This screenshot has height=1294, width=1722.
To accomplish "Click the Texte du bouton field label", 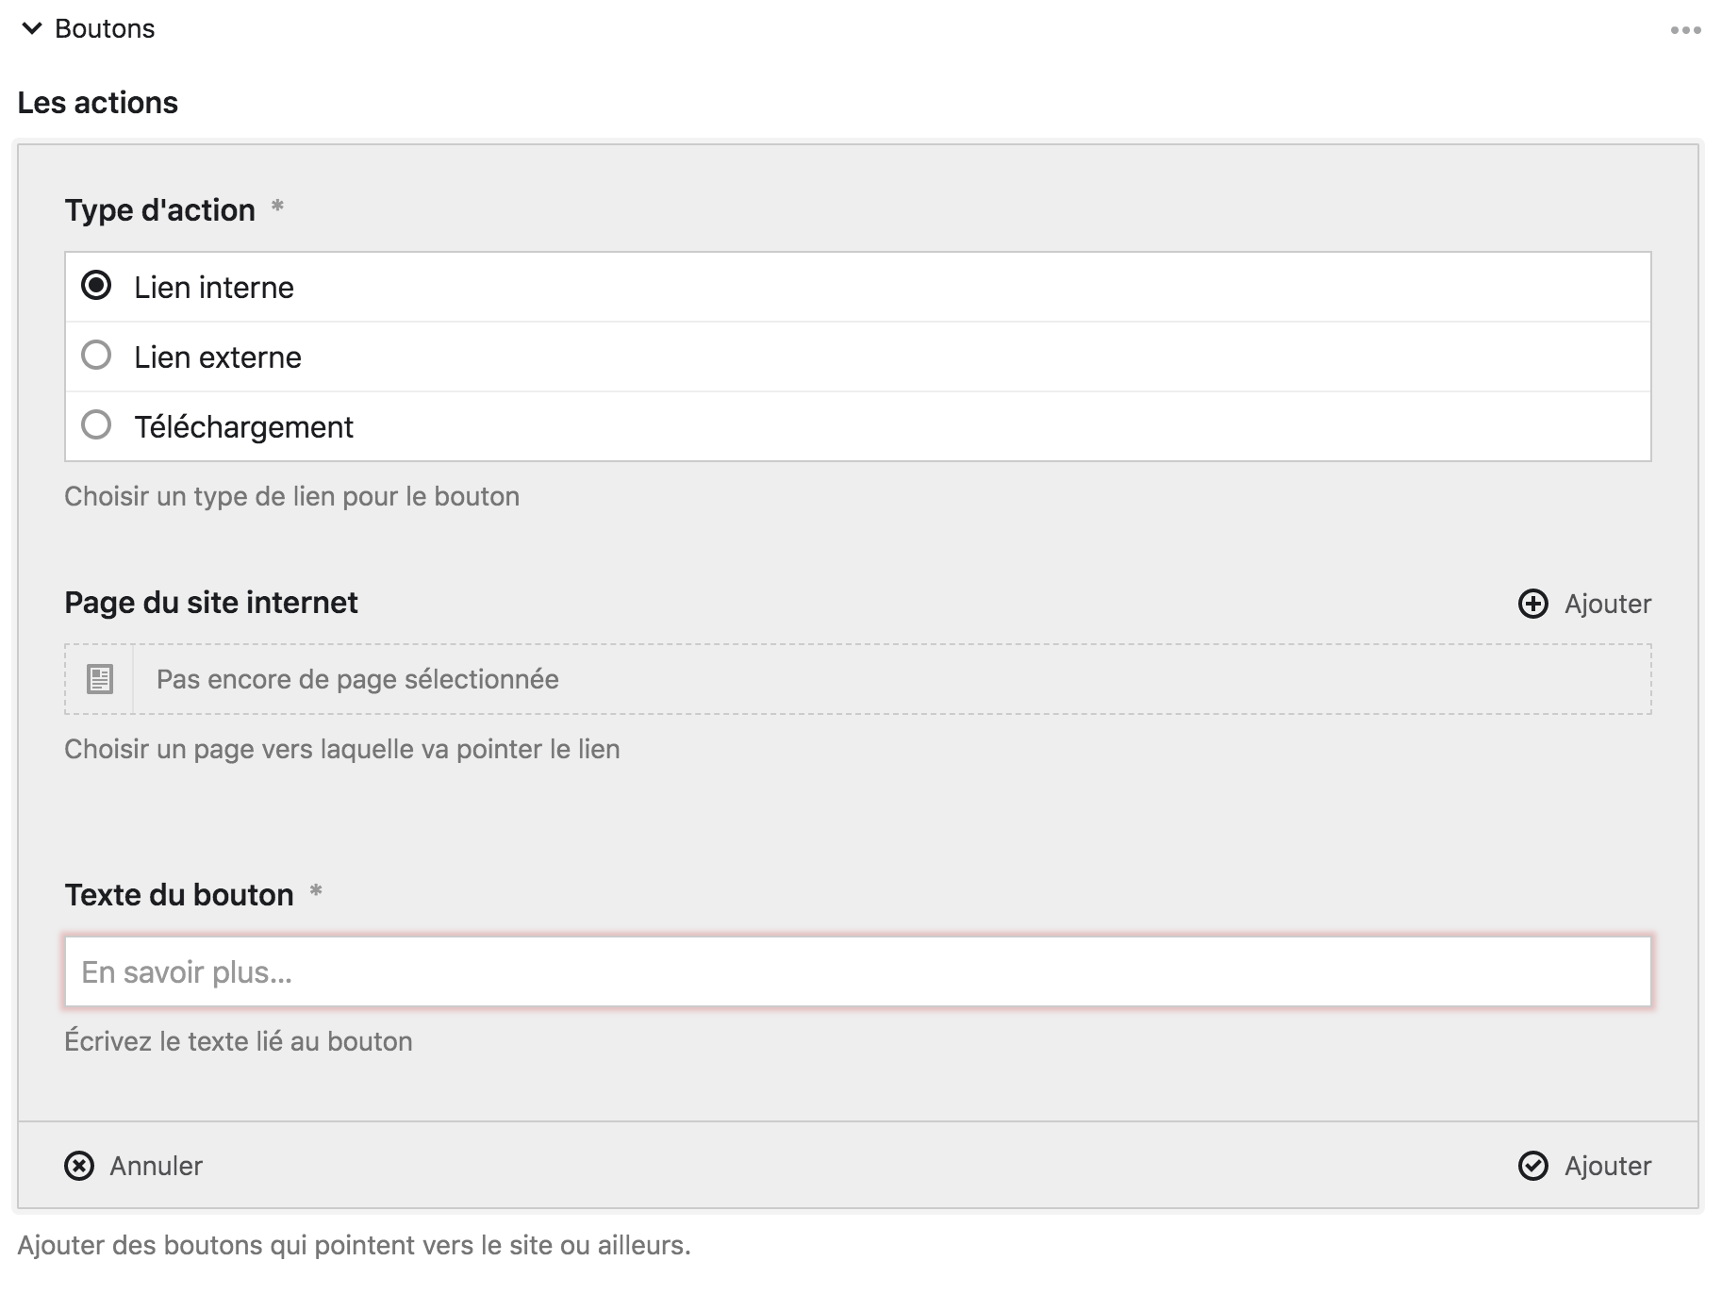I will [x=179, y=894].
